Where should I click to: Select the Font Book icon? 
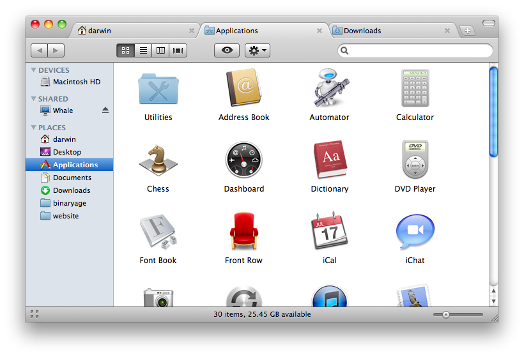pos(158,231)
